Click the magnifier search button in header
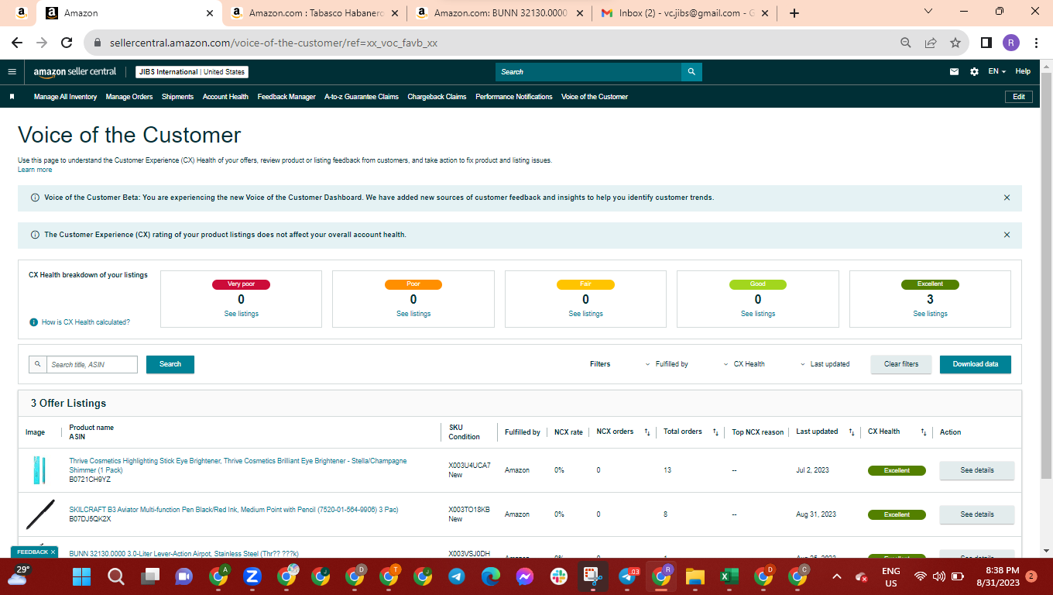The image size is (1053, 595). point(691,72)
